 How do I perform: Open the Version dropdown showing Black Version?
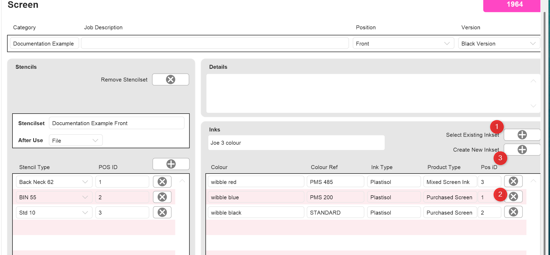pyautogui.click(x=499, y=43)
